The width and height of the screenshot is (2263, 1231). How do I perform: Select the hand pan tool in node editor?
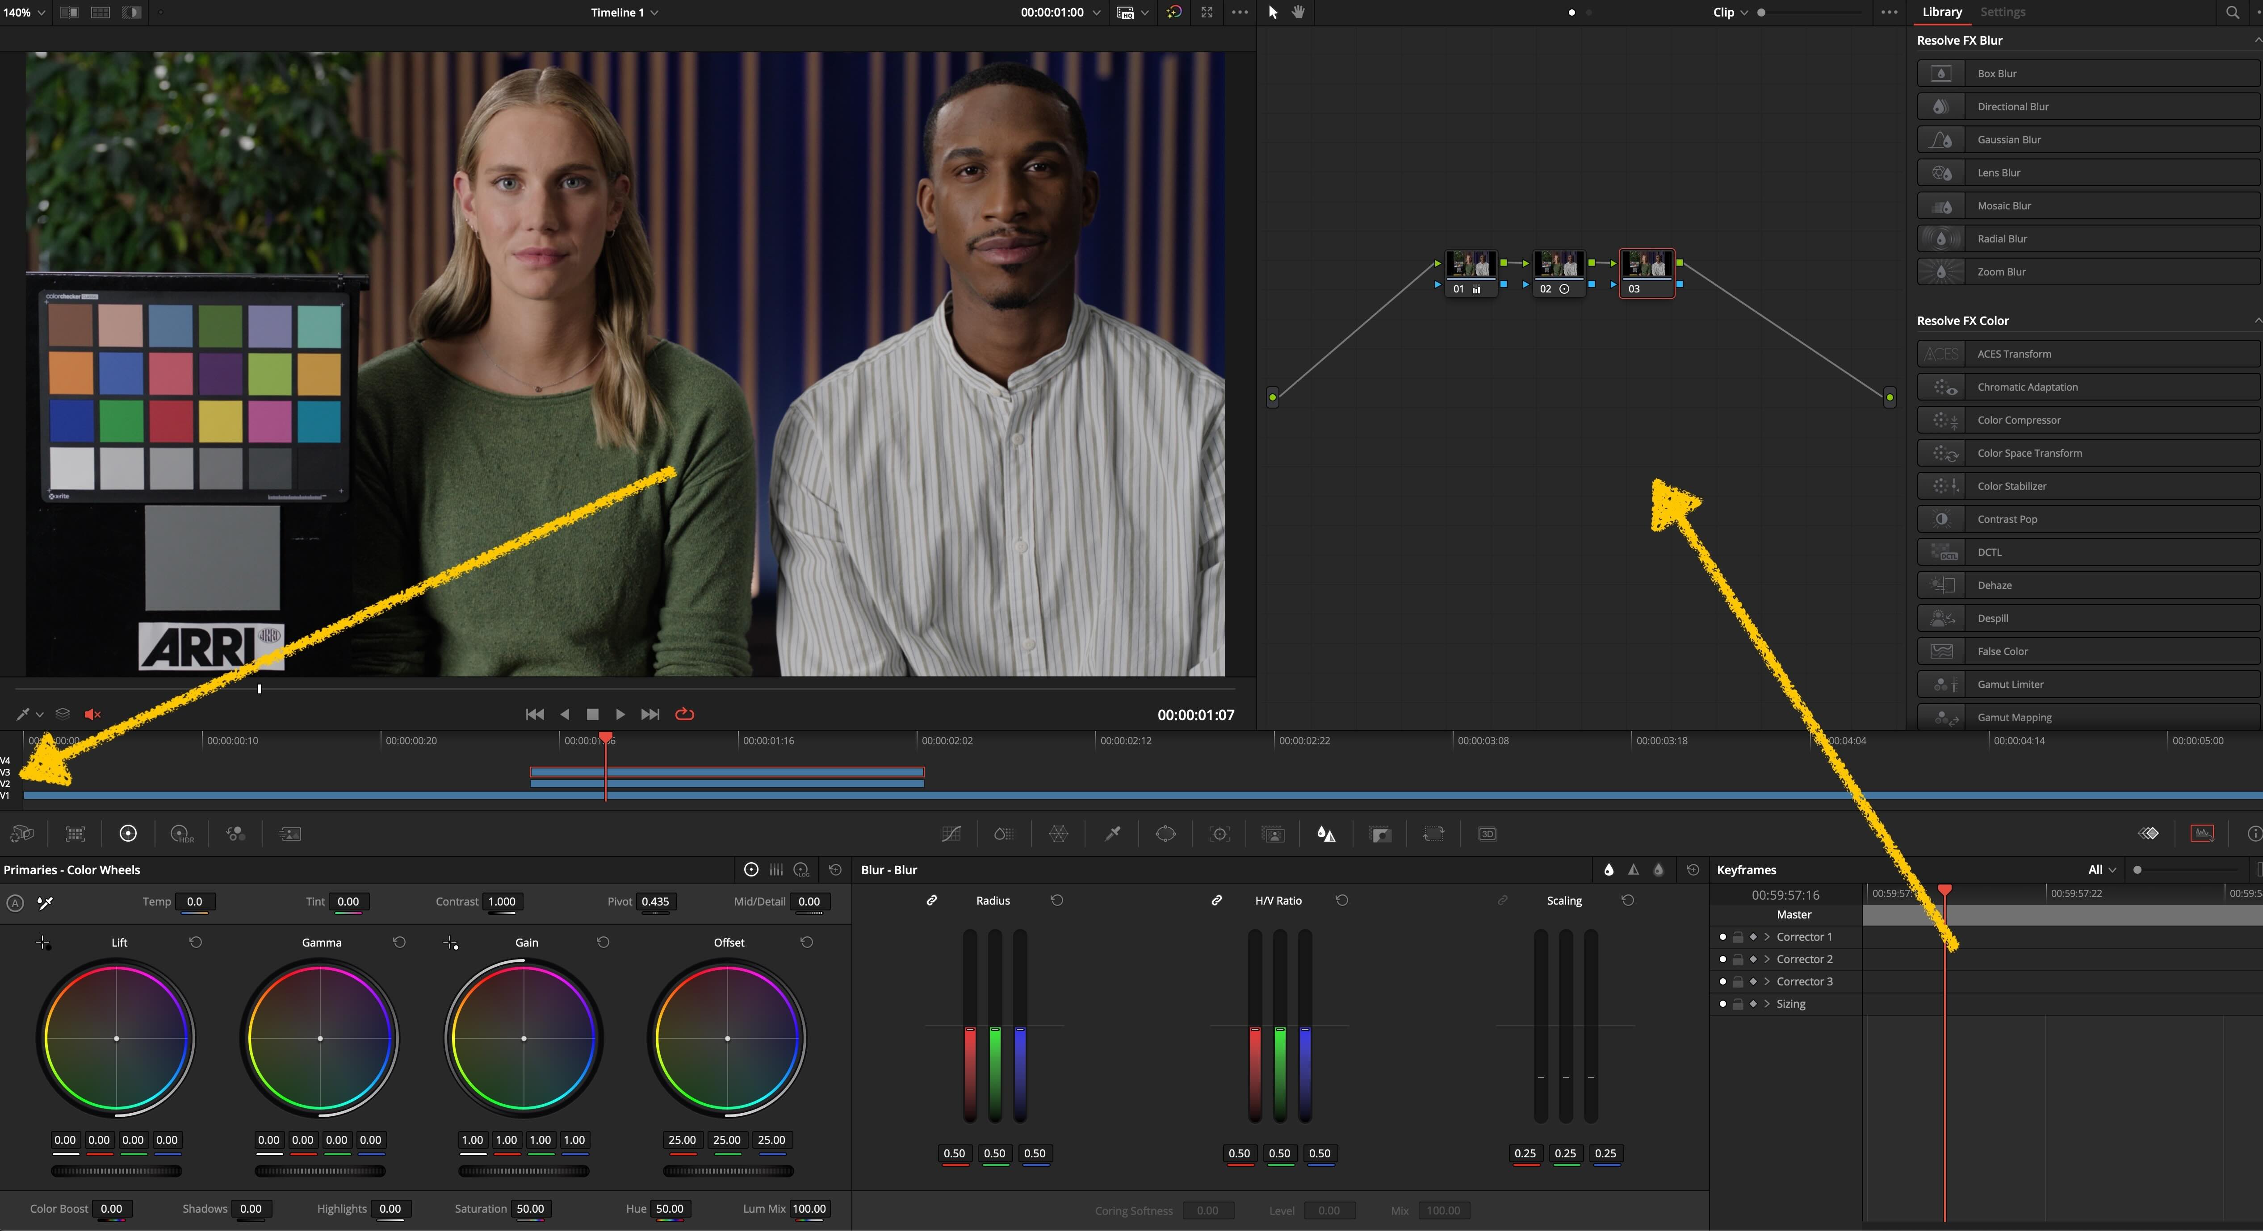click(x=1299, y=13)
